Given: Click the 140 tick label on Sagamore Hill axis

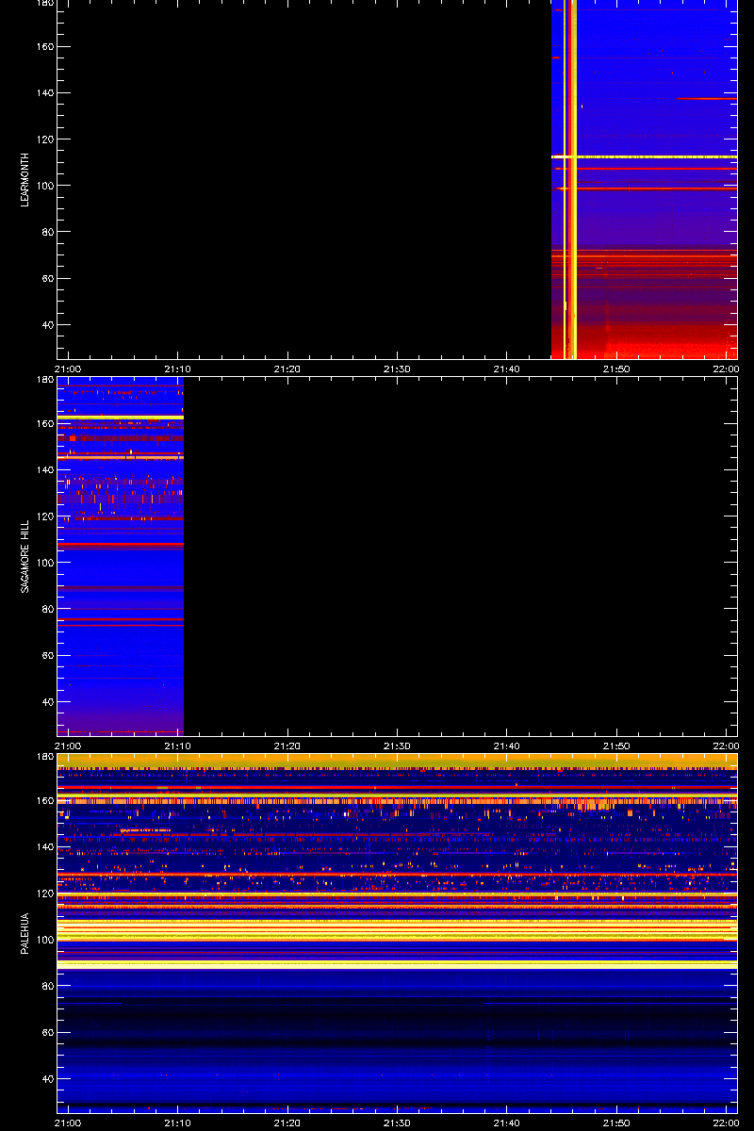Looking at the screenshot, I should pos(43,470).
